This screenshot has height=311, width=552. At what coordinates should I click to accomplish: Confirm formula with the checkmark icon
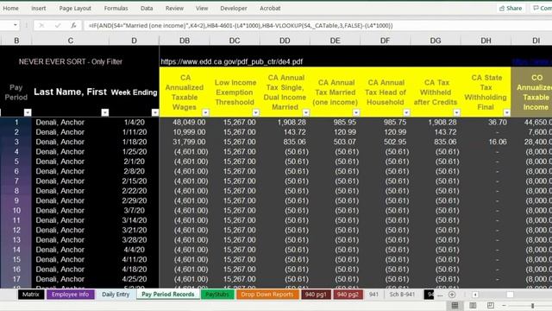click(58, 25)
